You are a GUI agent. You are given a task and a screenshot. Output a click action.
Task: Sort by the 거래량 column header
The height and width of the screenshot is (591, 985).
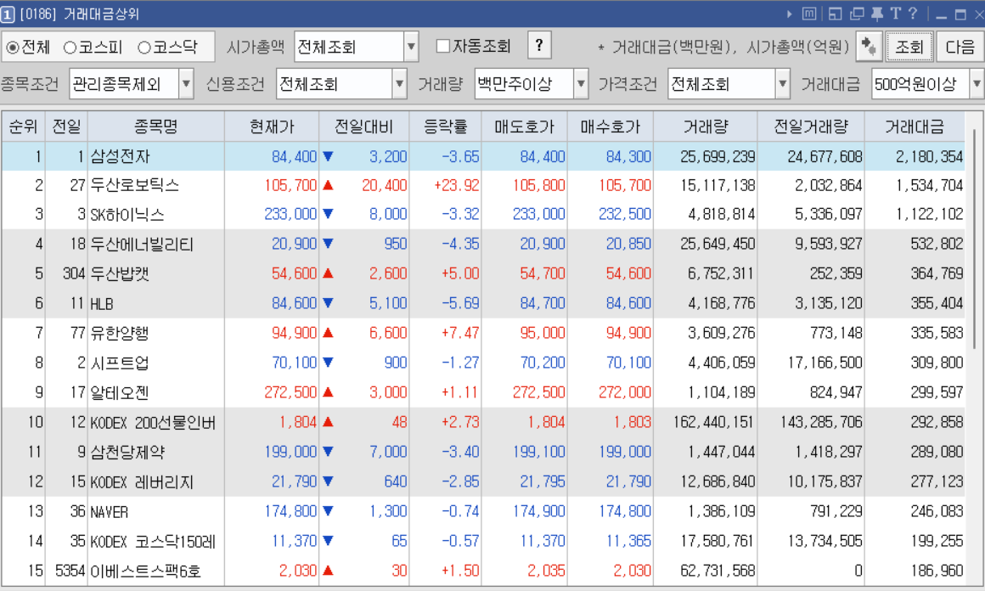[x=706, y=127]
